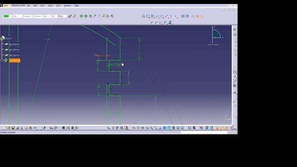Click the Undo icon

[x=35, y=128]
